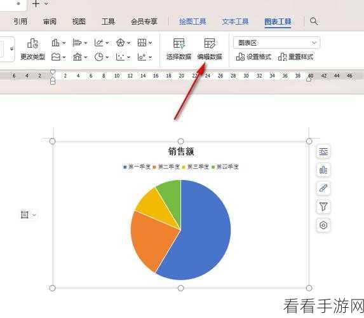This screenshot has height=318, width=364.
Task: Click the 第三季度 legend entry
Action: tap(196, 167)
